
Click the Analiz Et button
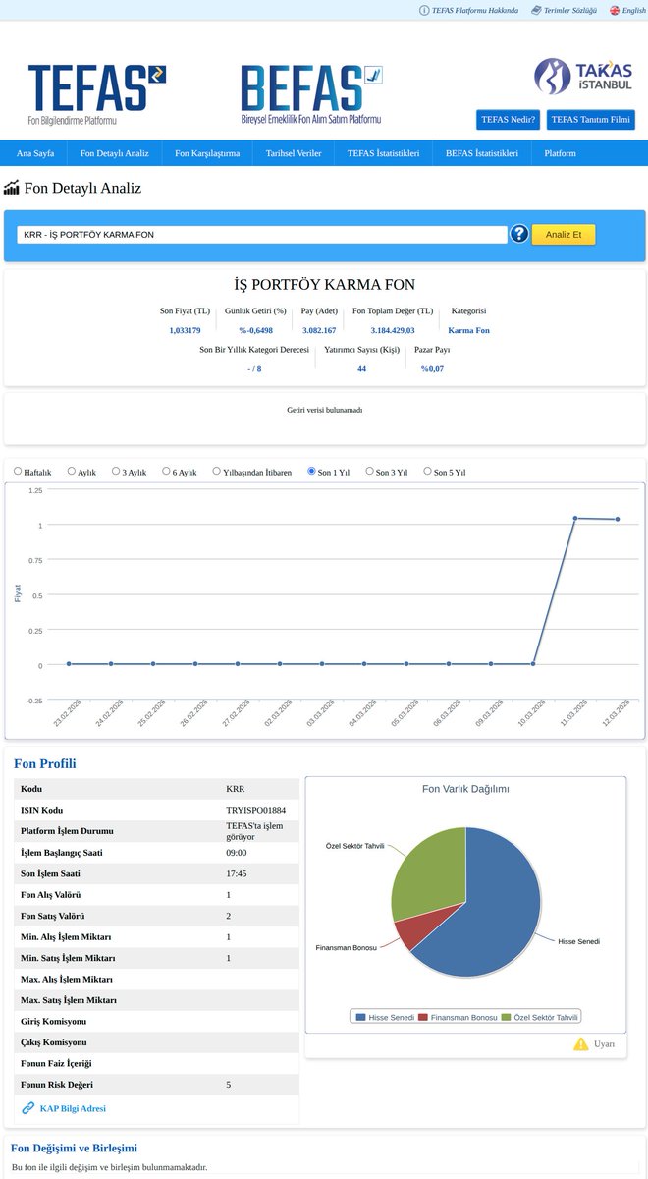[x=564, y=235]
